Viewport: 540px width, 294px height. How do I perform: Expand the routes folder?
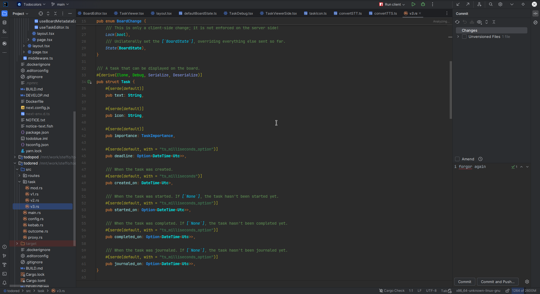pyautogui.click(x=19, y=176)
